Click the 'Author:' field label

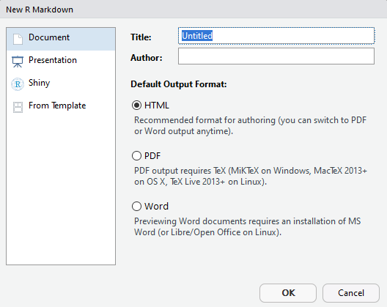coord(147,58)
